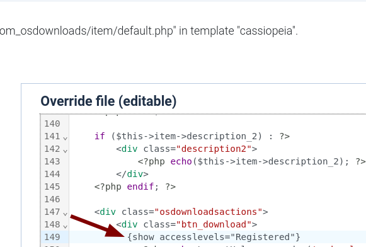
Task: Click line number 149 in the gutter
Action: [52, 237]
